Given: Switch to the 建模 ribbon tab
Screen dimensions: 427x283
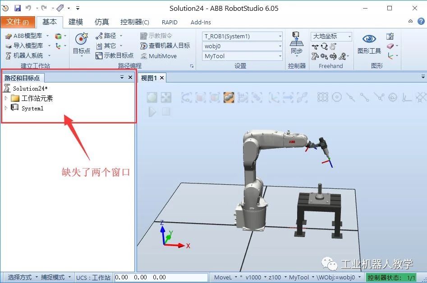Looking at the screenshot, I should [76, 22].
